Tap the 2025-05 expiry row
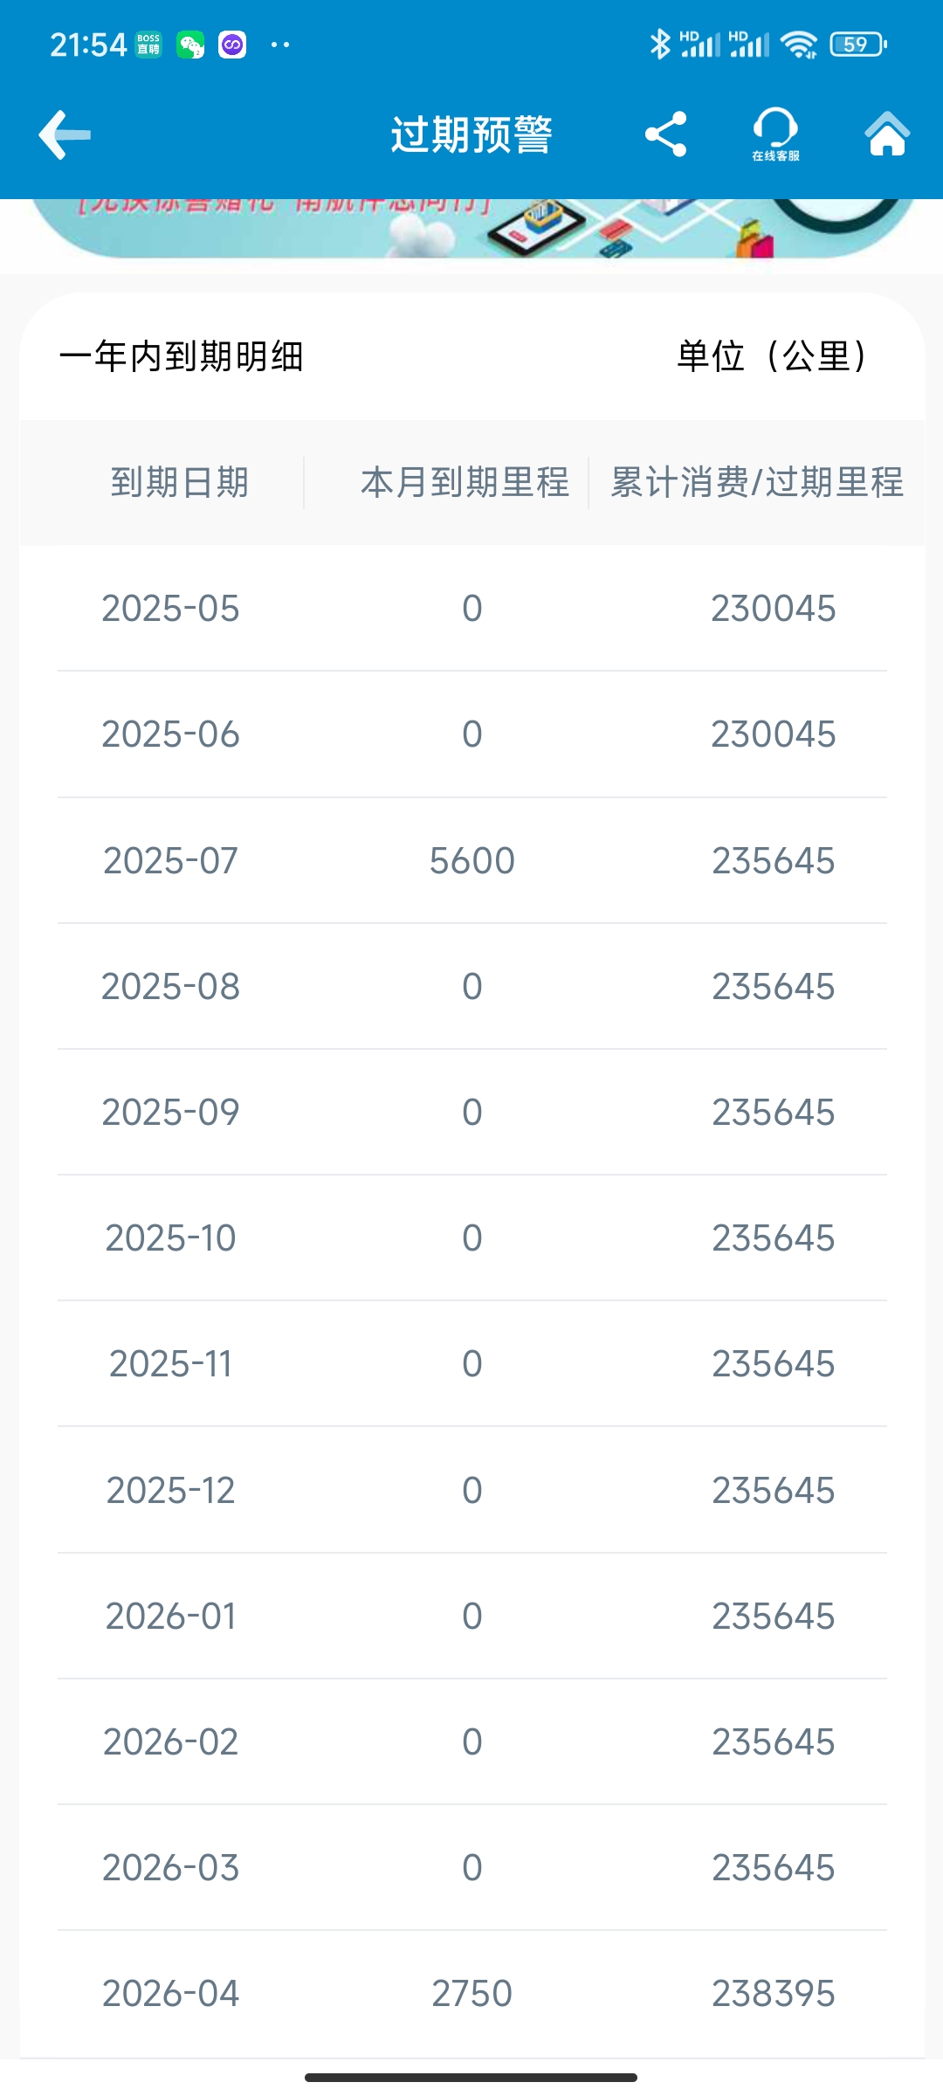The height and width of the screenshot is (2096, 943). tap(471, 609)
